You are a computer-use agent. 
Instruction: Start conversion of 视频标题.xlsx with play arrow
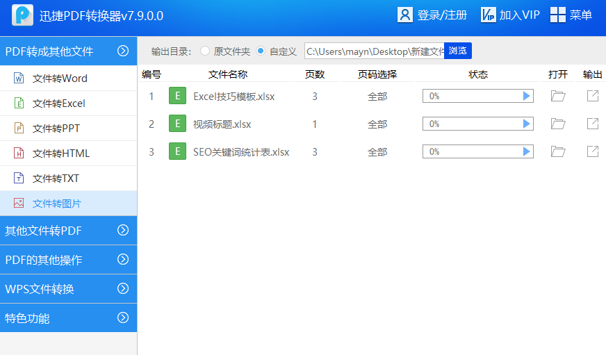[526, 124]
